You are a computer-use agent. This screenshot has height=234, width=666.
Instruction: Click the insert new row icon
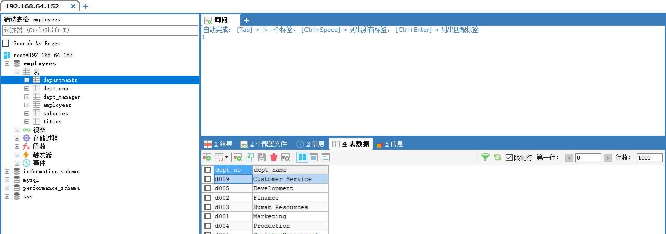coord(238,157)
